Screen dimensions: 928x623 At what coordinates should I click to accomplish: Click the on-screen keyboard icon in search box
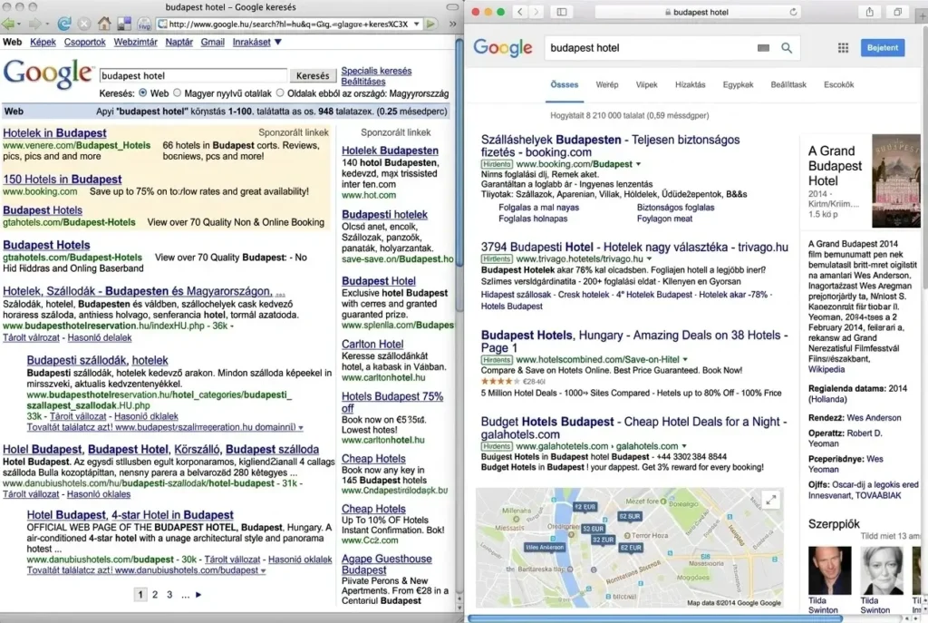pyautogui.click(x=763, y=47)
